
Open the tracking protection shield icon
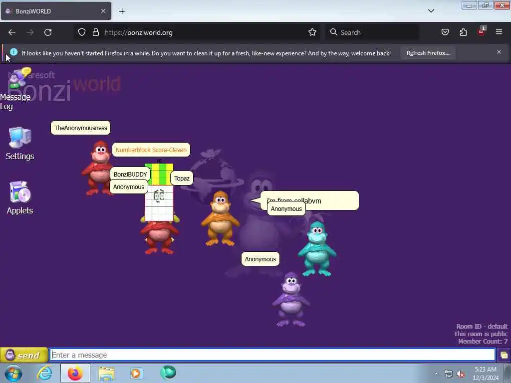[82, 32]
